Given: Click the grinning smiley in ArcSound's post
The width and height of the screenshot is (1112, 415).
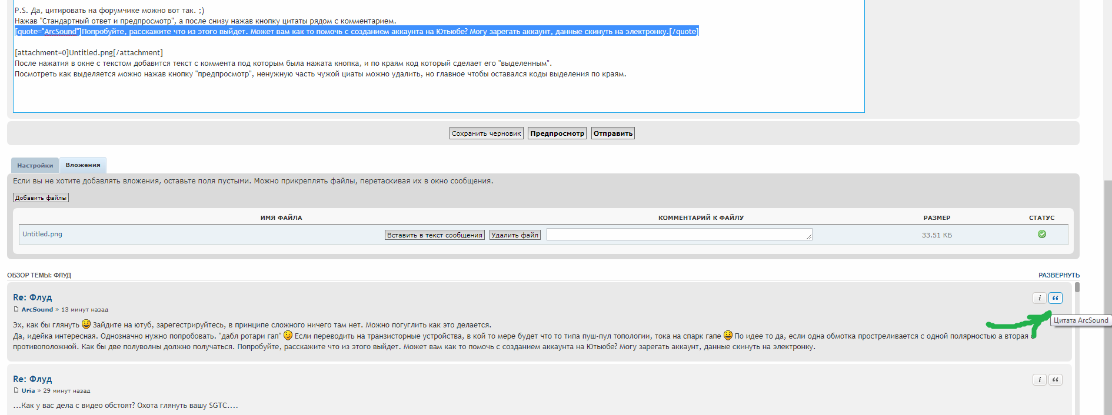Looking at the screenshot, I should 86,324.
